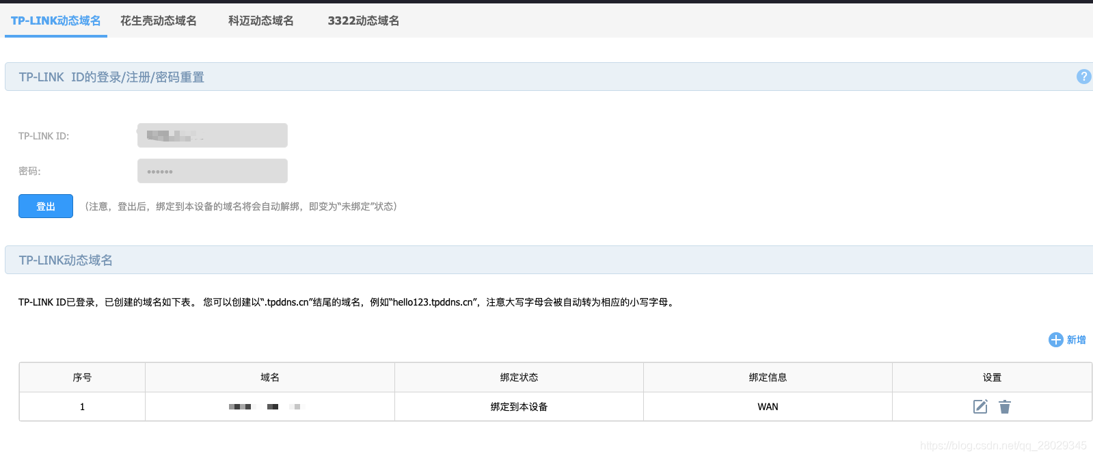Switch to TP-LINK动态域名 tab
This screenshot has width=1093, height=458.
point(56,21)
